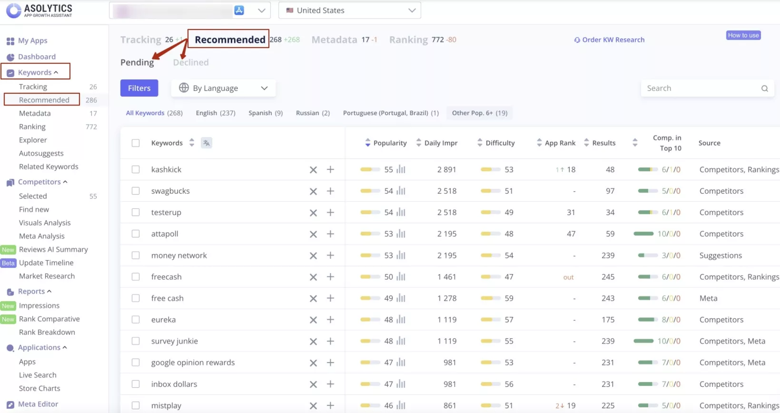Decline the kashkick keyword
The height and width of the screenshot is (413, 780).
tap(313, 170)
